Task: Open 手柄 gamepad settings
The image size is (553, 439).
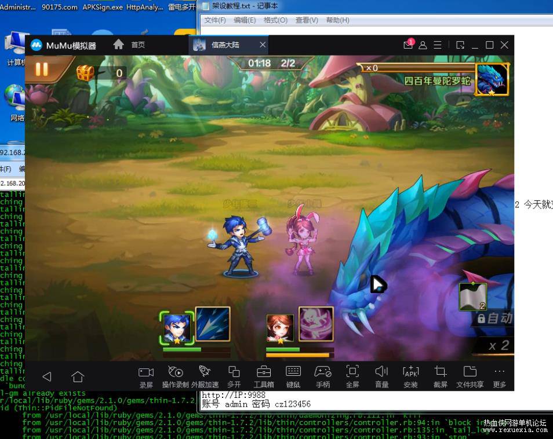Action: click(x=323, y=376)
